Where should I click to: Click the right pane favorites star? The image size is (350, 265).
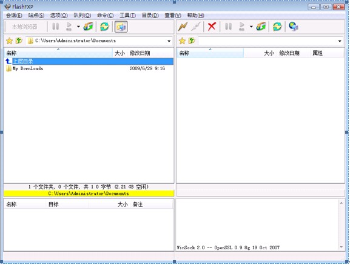(x=182, y=41)
